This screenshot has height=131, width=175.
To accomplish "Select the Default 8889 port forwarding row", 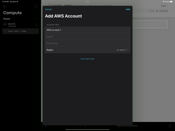I will [21, 31].
